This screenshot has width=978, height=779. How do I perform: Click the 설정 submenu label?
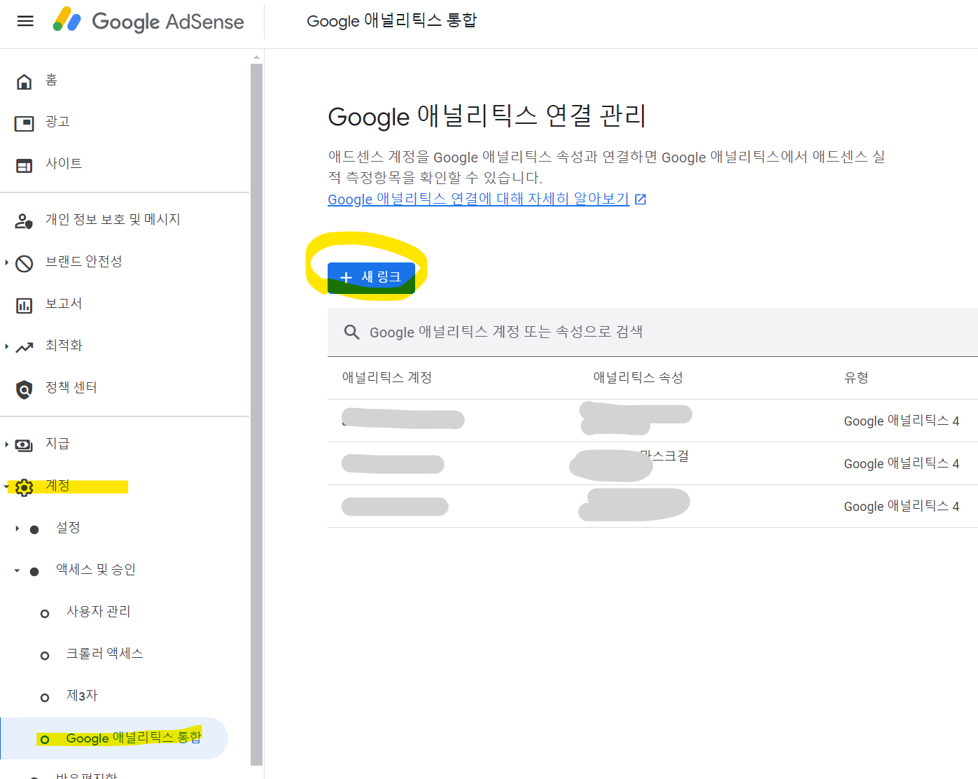coord(68,528)
